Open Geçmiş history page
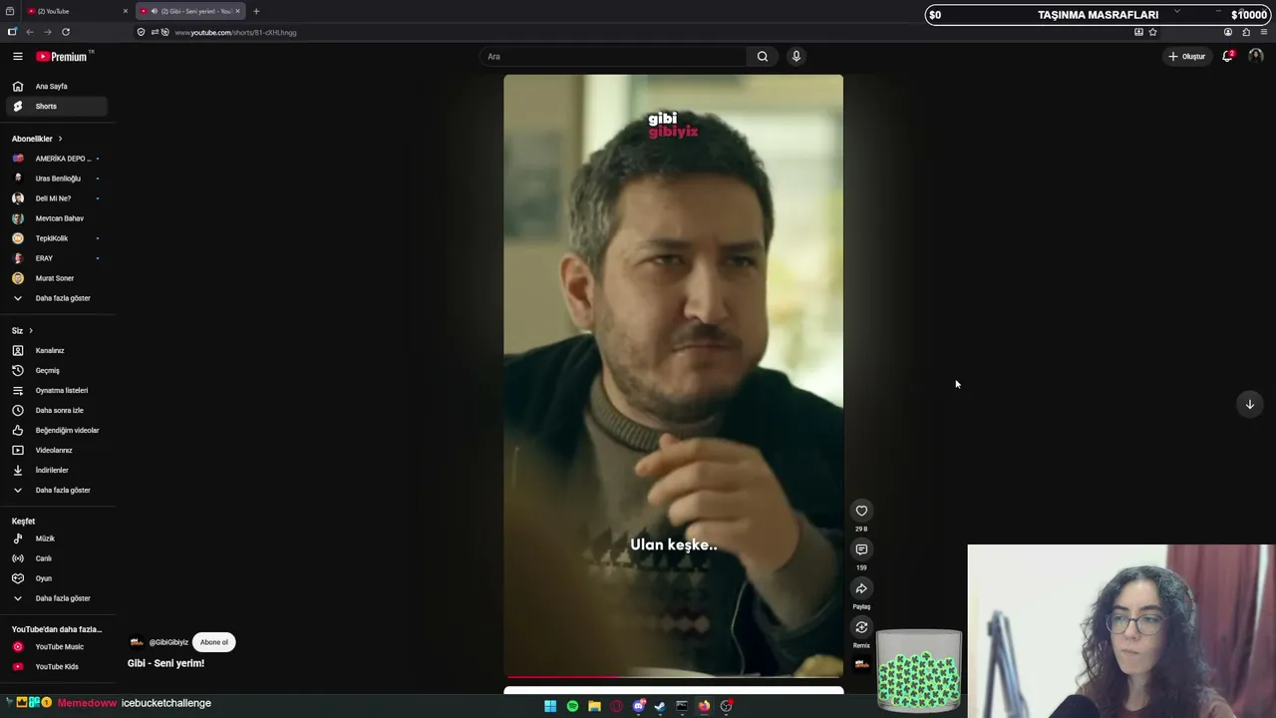The image size is (1276, 718). pos(56,370)
